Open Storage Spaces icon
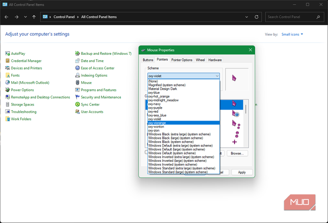The image size is (328, 223). click(8, 104)
